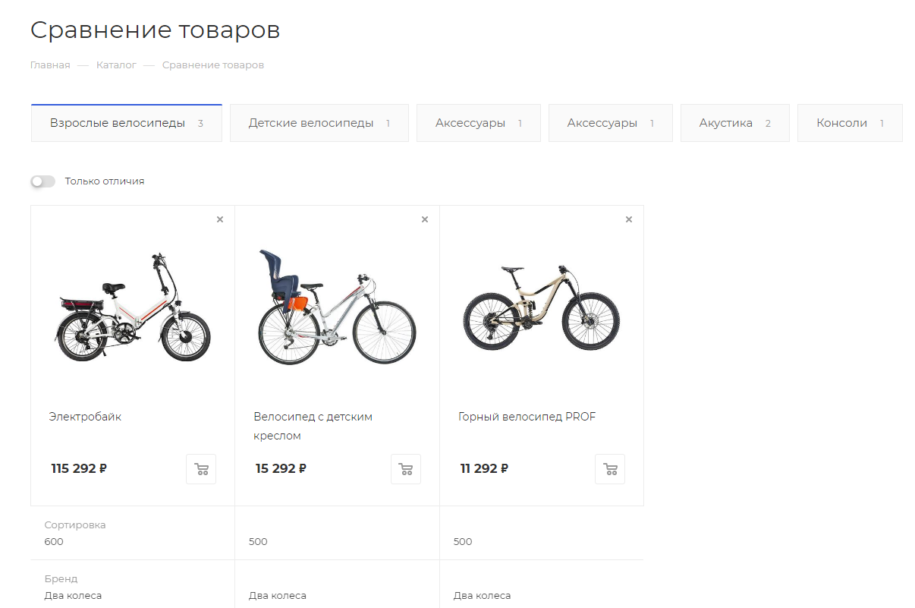Remove Горный велосипед PROF from comparison
The image size is (915, 608).
629,219
